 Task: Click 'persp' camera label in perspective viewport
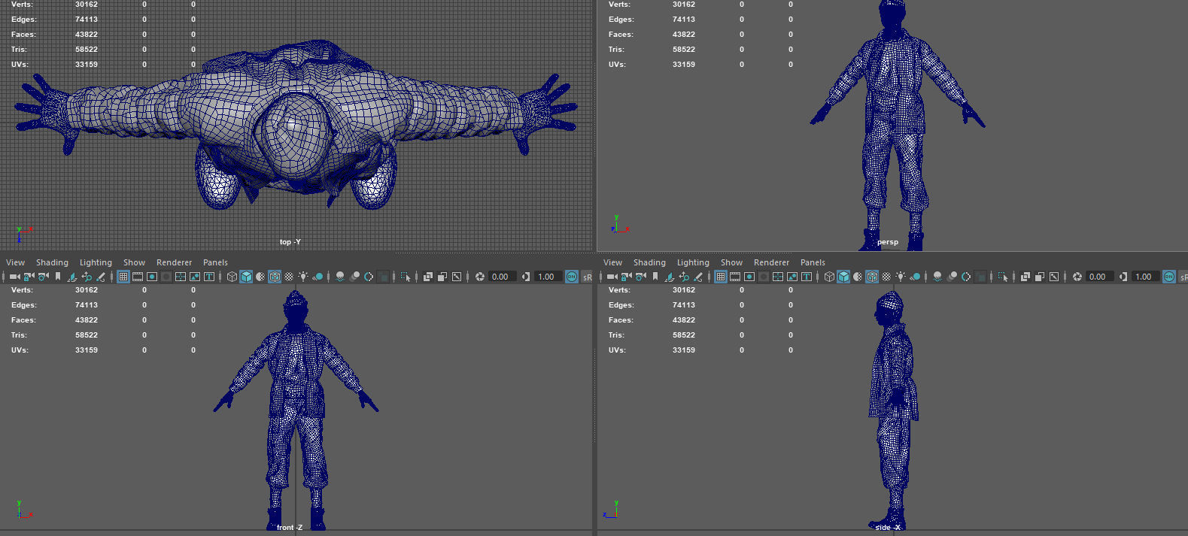coord(888,242)
